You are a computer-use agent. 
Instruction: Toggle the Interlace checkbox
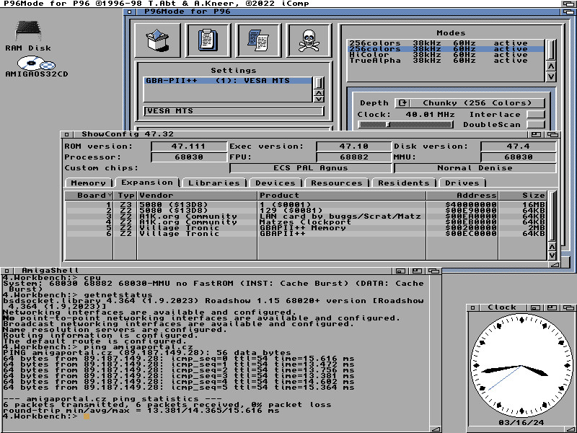(x=535, y=115)
